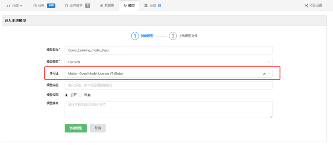The width and height of the screenshot is (333, 145).
Task: Click the 项目设置 tools icon
Action: point(306,6)
